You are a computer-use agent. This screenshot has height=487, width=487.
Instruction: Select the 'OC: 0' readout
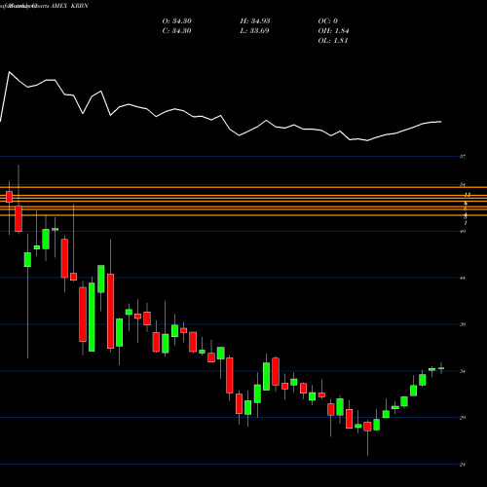click(327, 21)
